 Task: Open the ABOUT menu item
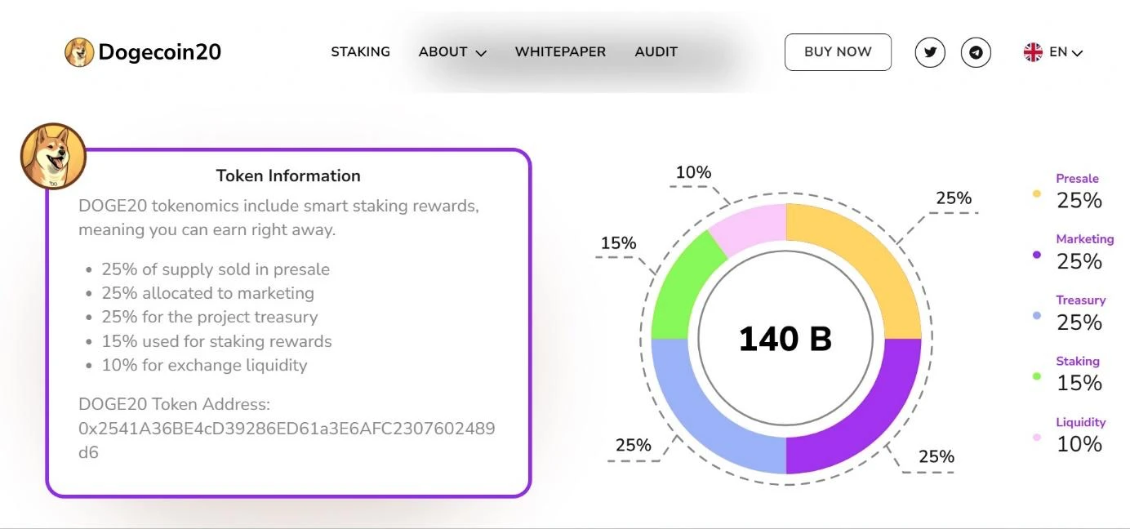443,51
